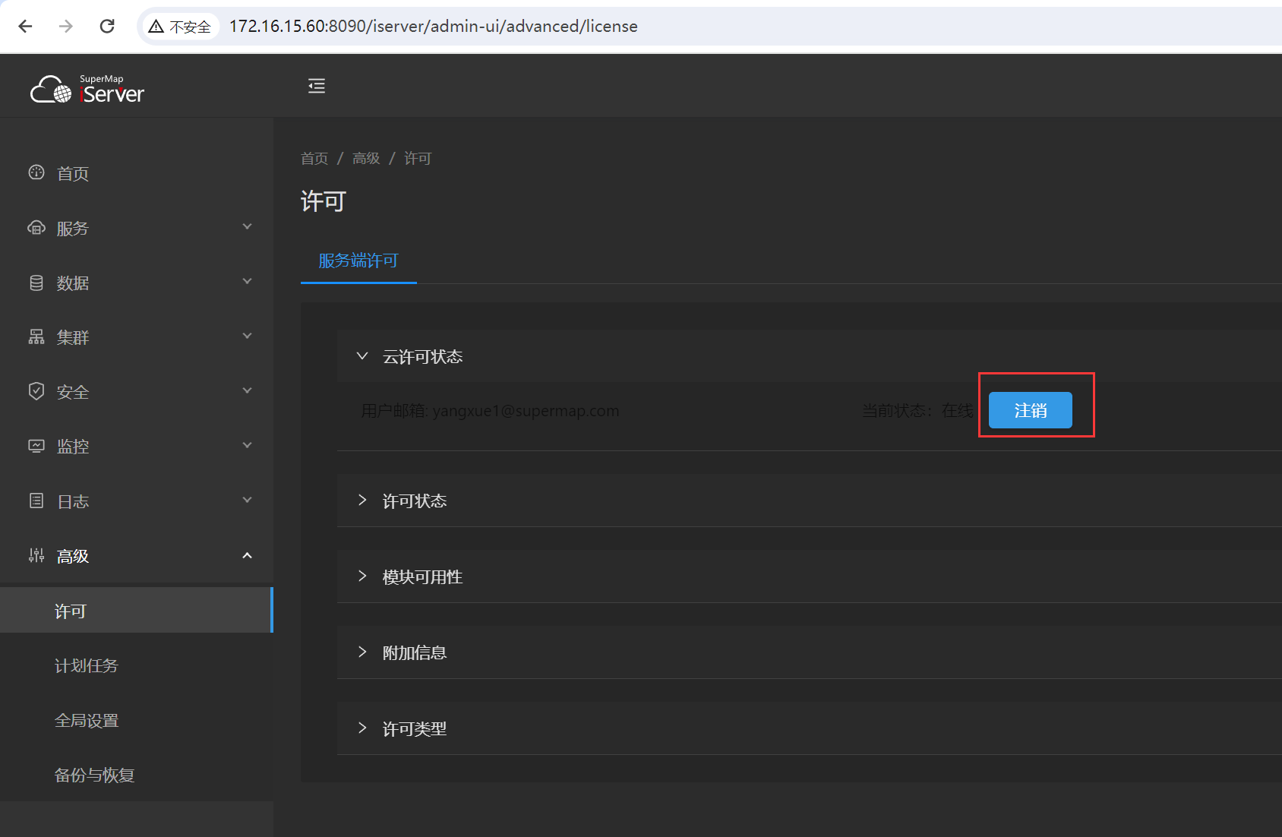Click the 日志 sidebar label

[73, 501]
